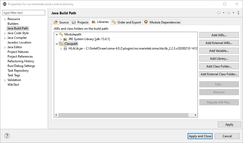The height and width of the screenshot is (143, 243).
Task: Click the type filter text field
Action: point(24,13)
